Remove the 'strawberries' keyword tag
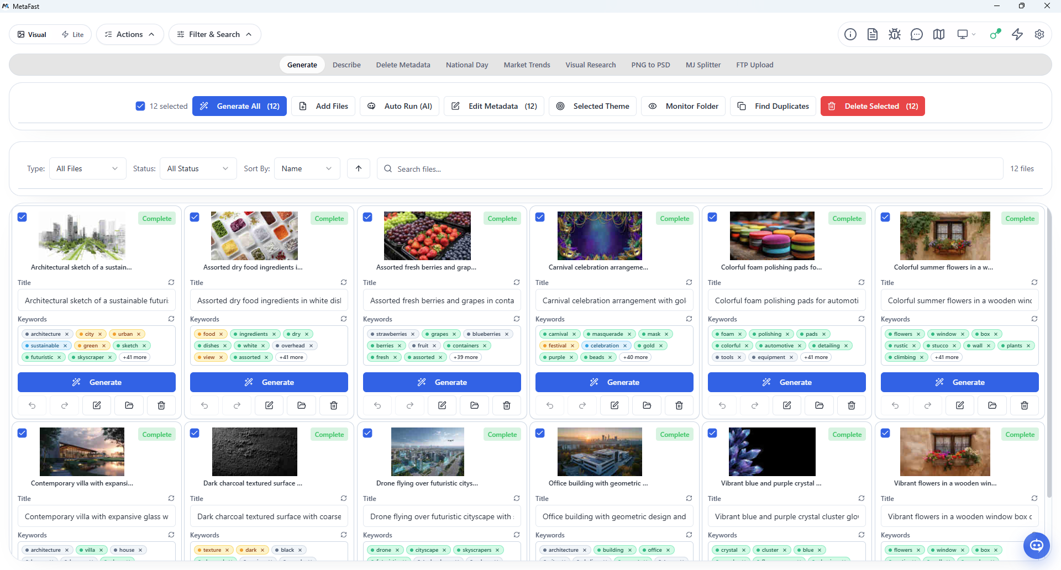This screenshot has width=1061, height=570. point(413,334)
